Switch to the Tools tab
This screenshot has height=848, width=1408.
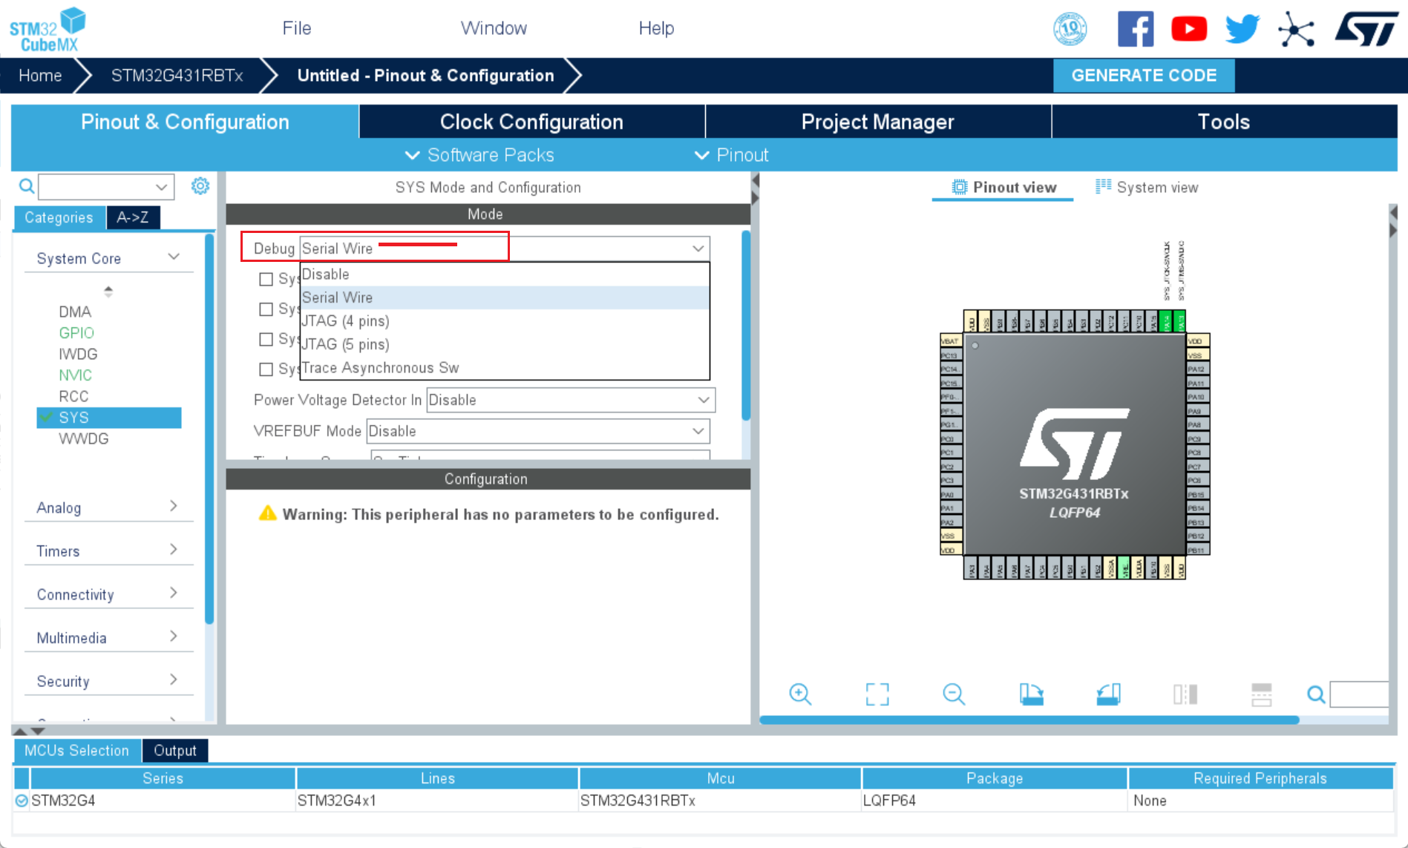tap(1224, 122)
